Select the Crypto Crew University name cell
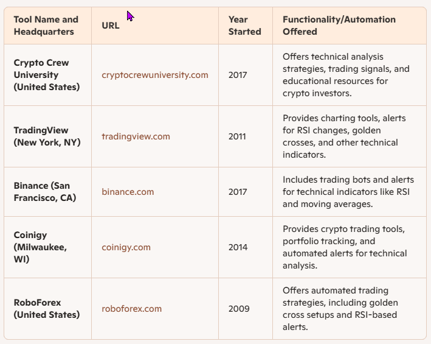Image resolution: width=431 pixels, height=344 pixels. point(47,75)
